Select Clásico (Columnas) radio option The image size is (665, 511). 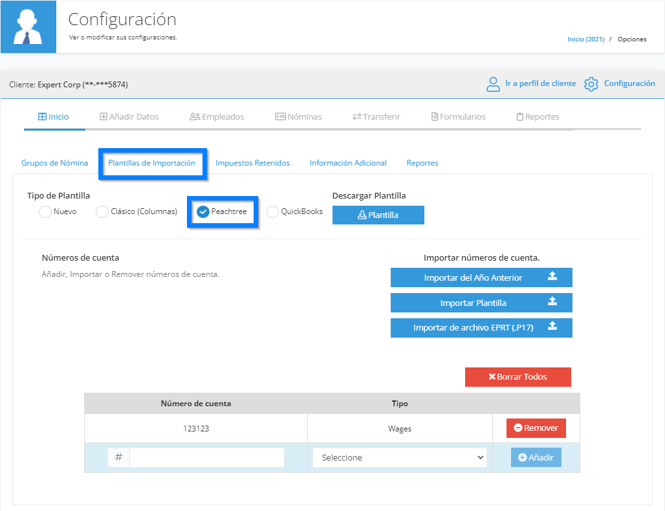[x=102, y=212]
